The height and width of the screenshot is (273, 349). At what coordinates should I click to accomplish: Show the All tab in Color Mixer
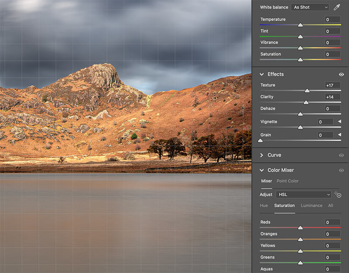tap(331, 206)
